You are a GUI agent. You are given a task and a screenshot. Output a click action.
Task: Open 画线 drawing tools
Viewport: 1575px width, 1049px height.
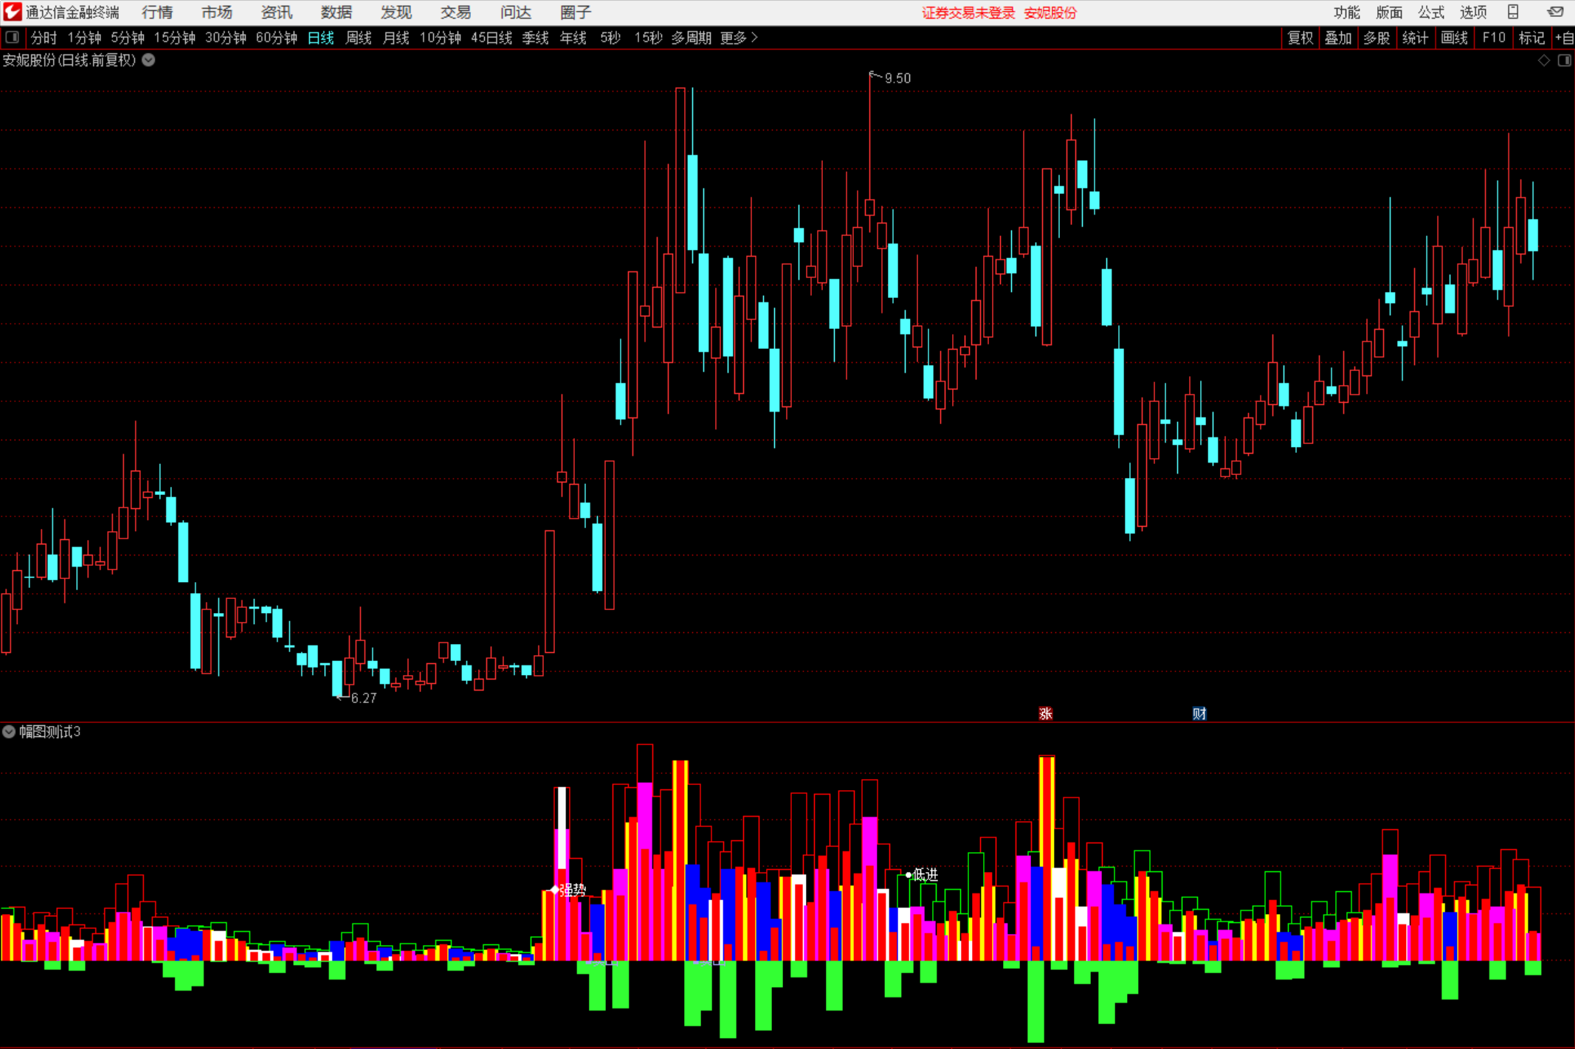[x=1454, y=38]
